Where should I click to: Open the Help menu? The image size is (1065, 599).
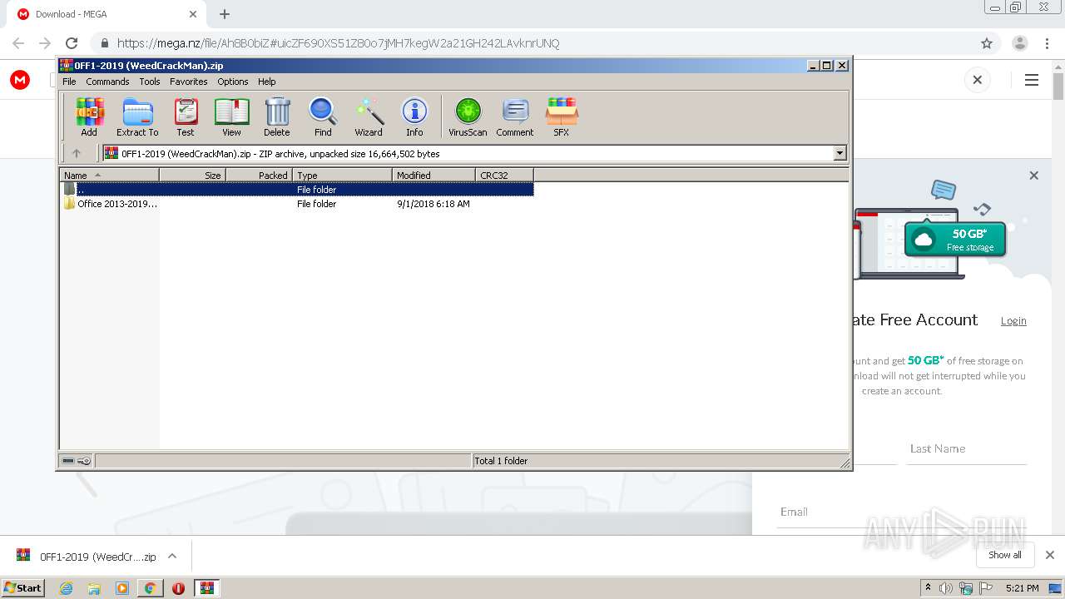266,82
